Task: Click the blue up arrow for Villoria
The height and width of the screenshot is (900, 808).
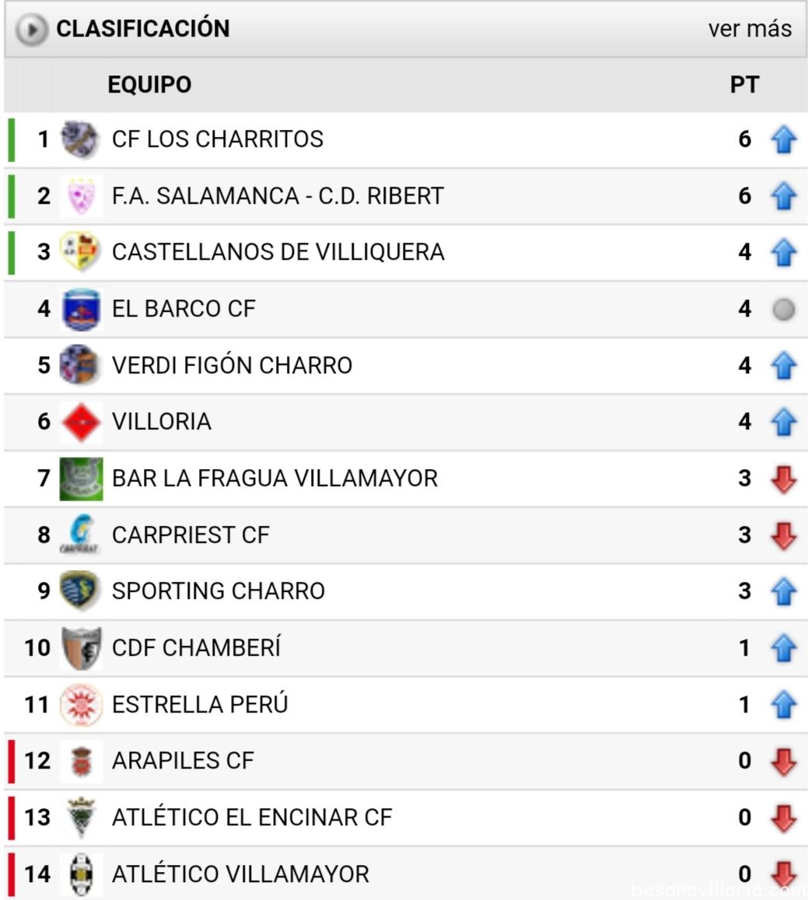Action: pos(783,422)
